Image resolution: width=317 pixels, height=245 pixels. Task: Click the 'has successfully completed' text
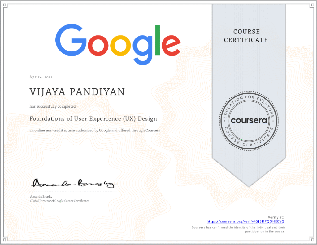(52, 106)
